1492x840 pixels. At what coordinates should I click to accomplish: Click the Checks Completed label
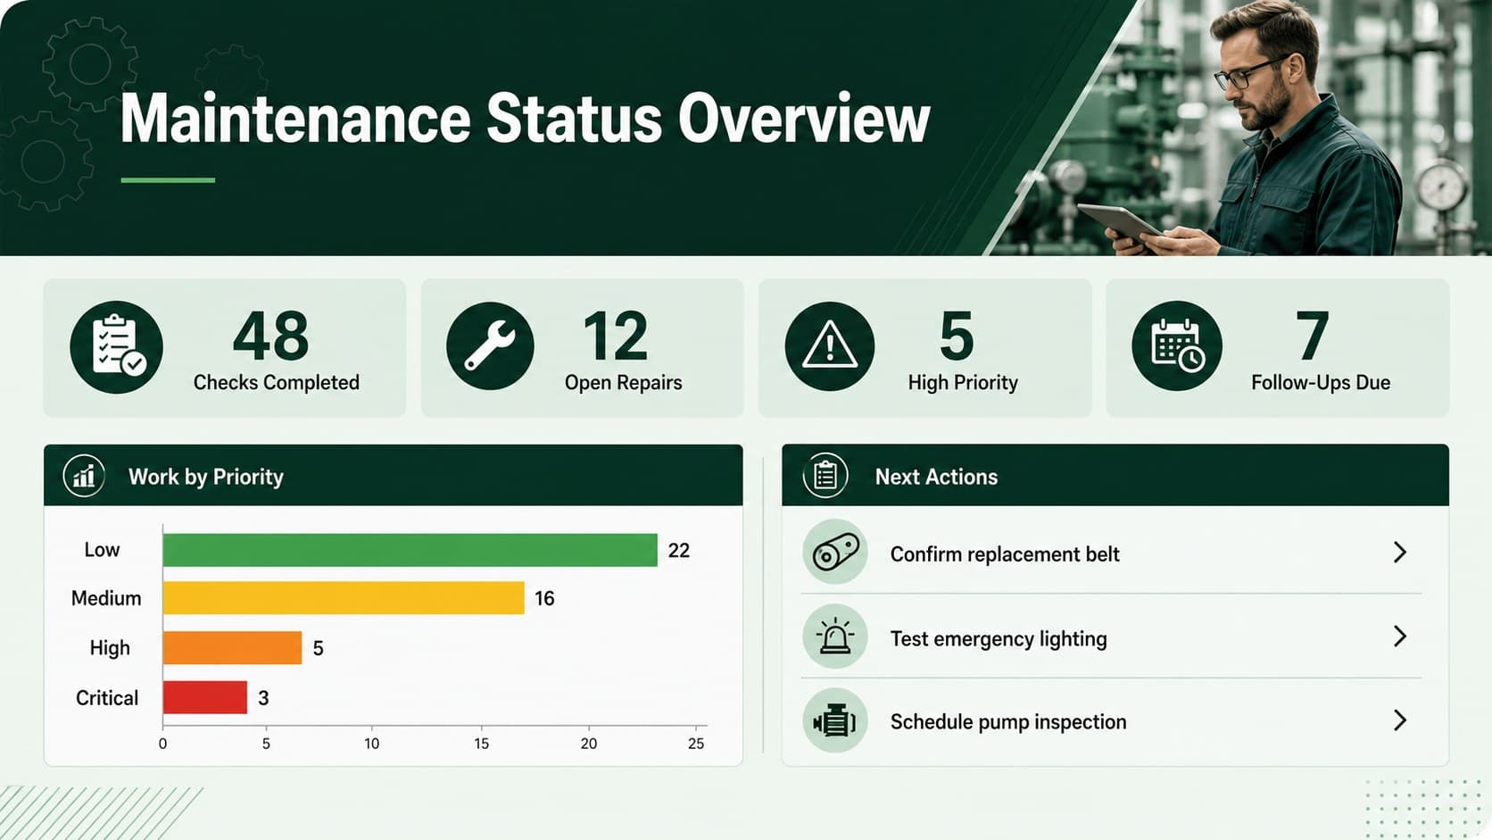(277, 382)
